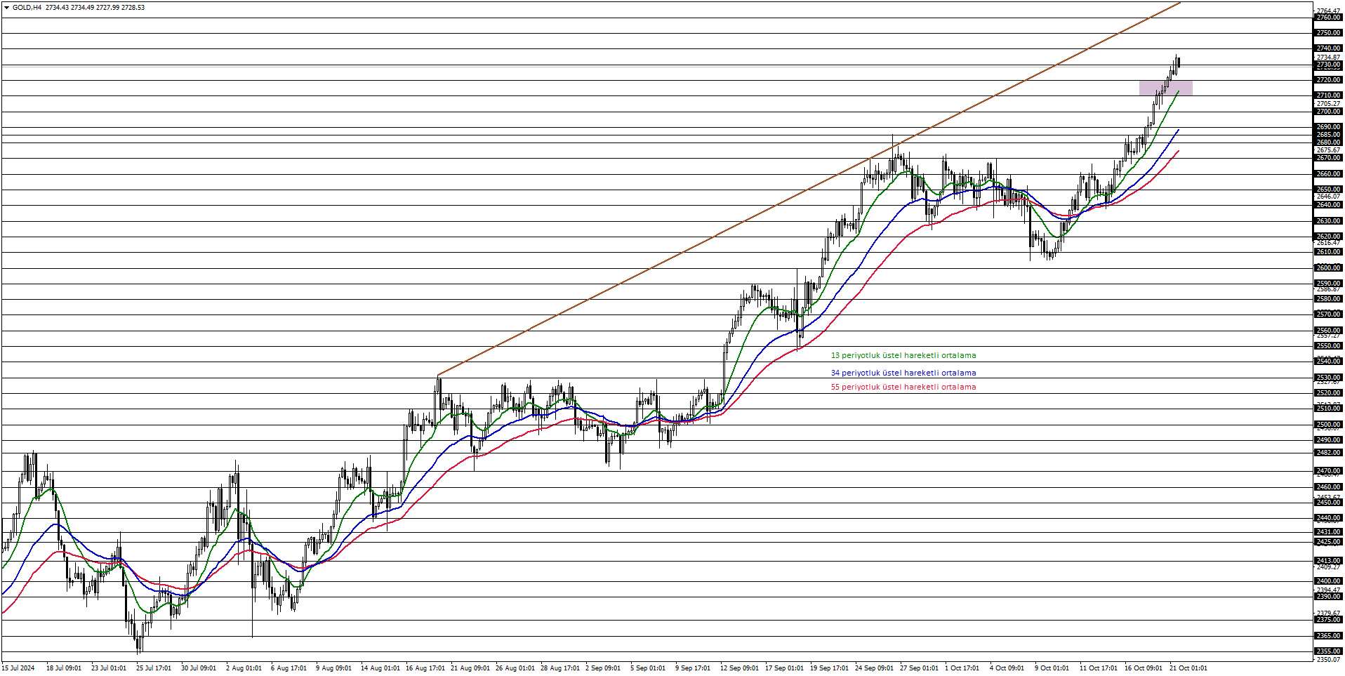Click the '55 periyotluk üstel hareketli ortalama' legend
Viewport: 1345px width, 676px height.
coord(903,387)
